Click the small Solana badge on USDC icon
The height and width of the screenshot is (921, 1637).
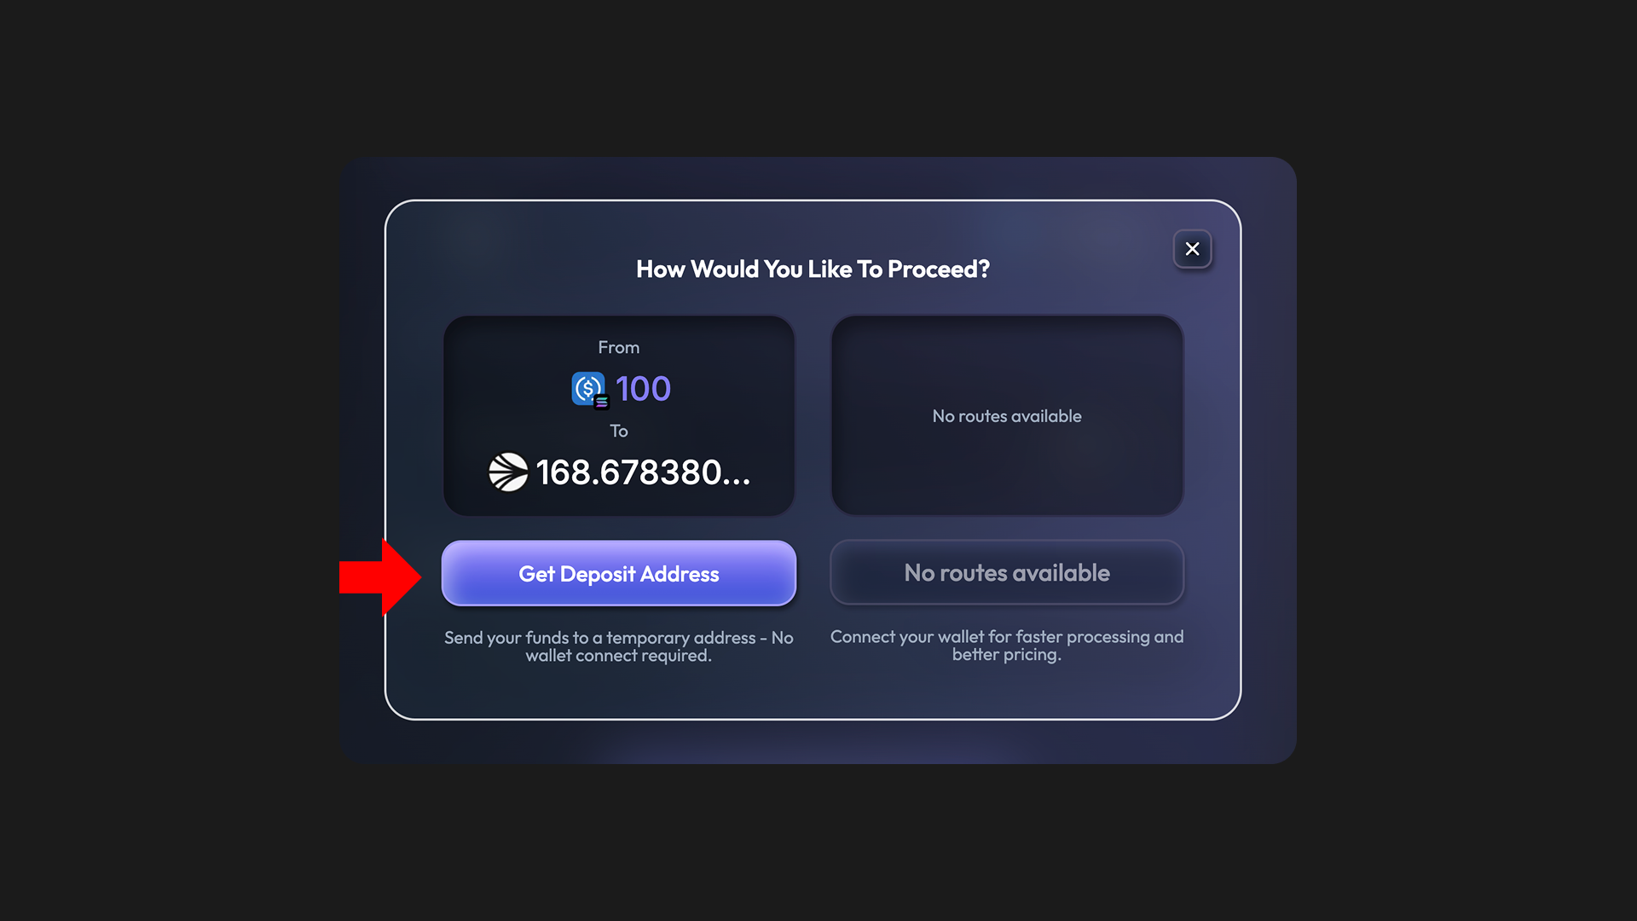[601, 402]
